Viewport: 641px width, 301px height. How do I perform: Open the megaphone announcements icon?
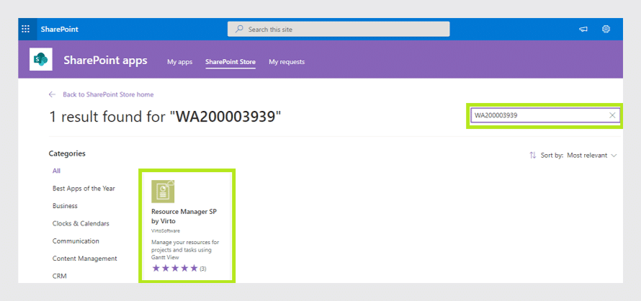[583, 29]
